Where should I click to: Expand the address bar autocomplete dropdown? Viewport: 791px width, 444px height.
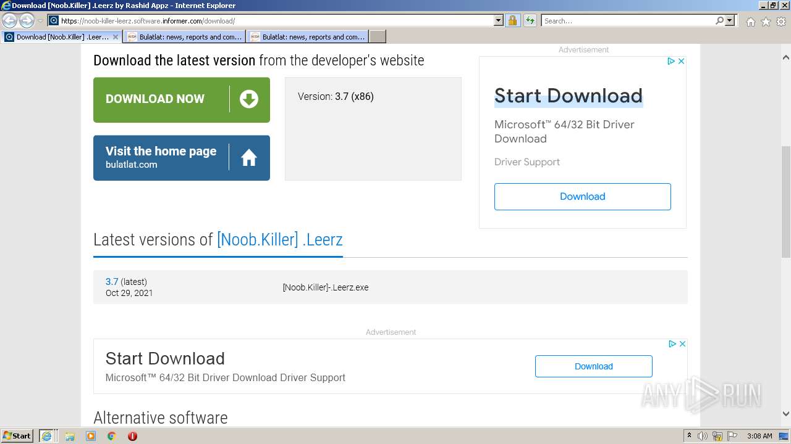(499, 20)
